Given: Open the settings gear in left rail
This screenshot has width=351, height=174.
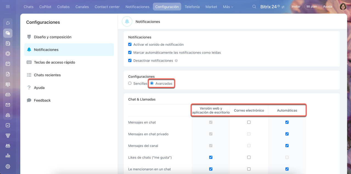Looking at the screenshot, I should 8,166.
